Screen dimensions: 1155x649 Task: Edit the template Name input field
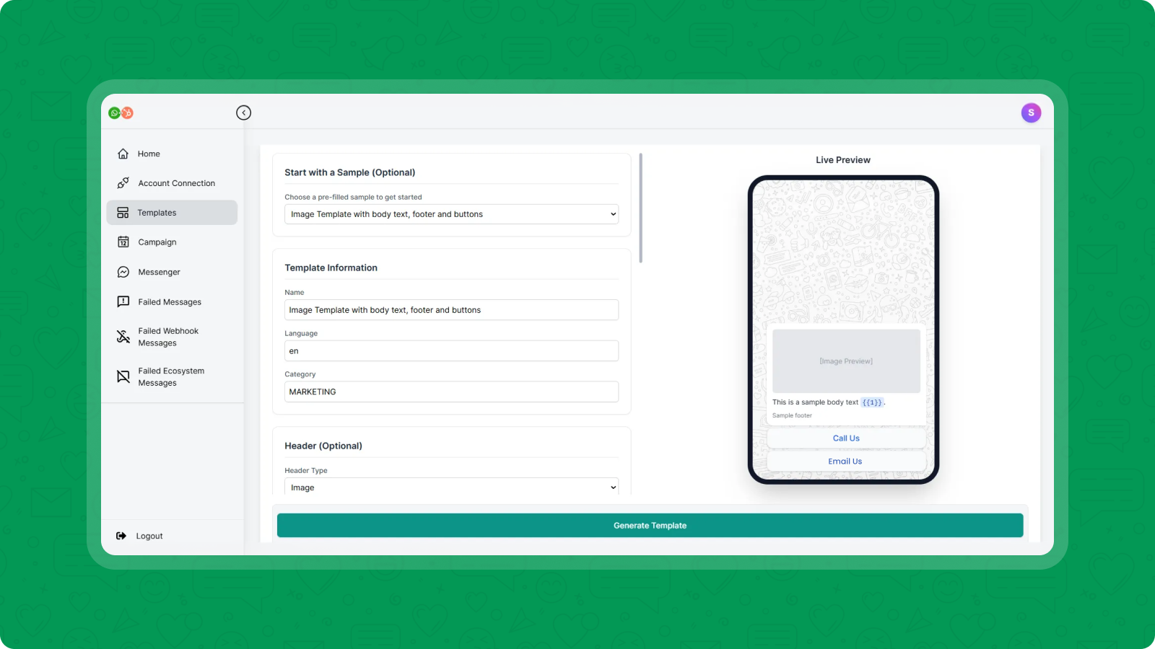click(x=450, y=309)
